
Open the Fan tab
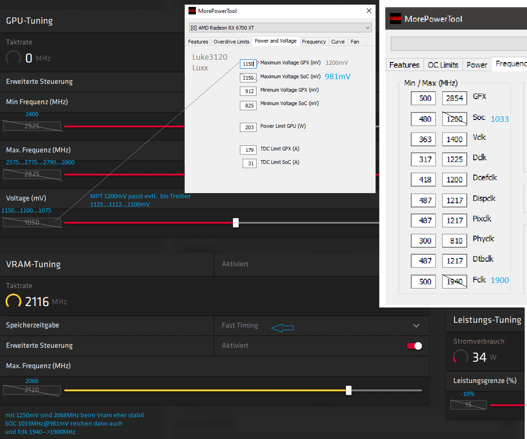pyautogui.click(x=355, y=42)
